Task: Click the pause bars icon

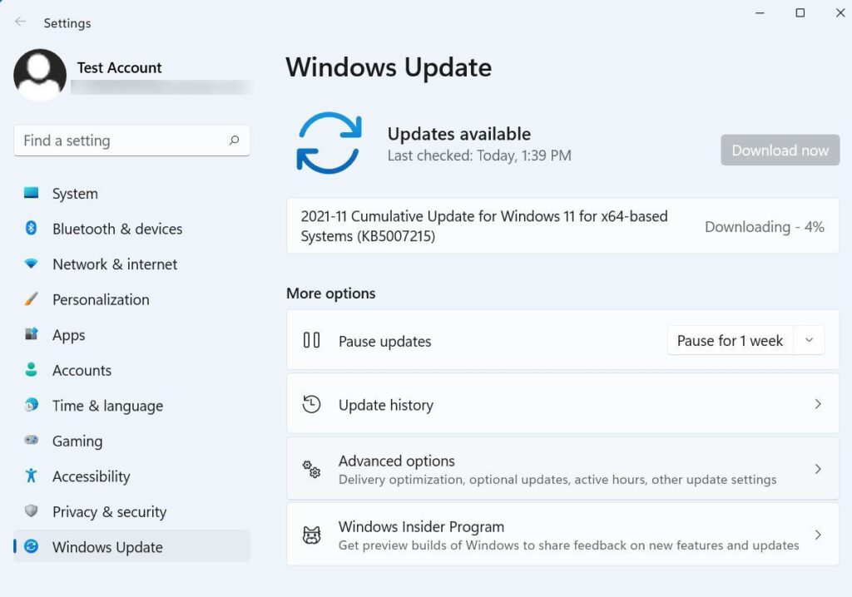Action: point(311,340)
